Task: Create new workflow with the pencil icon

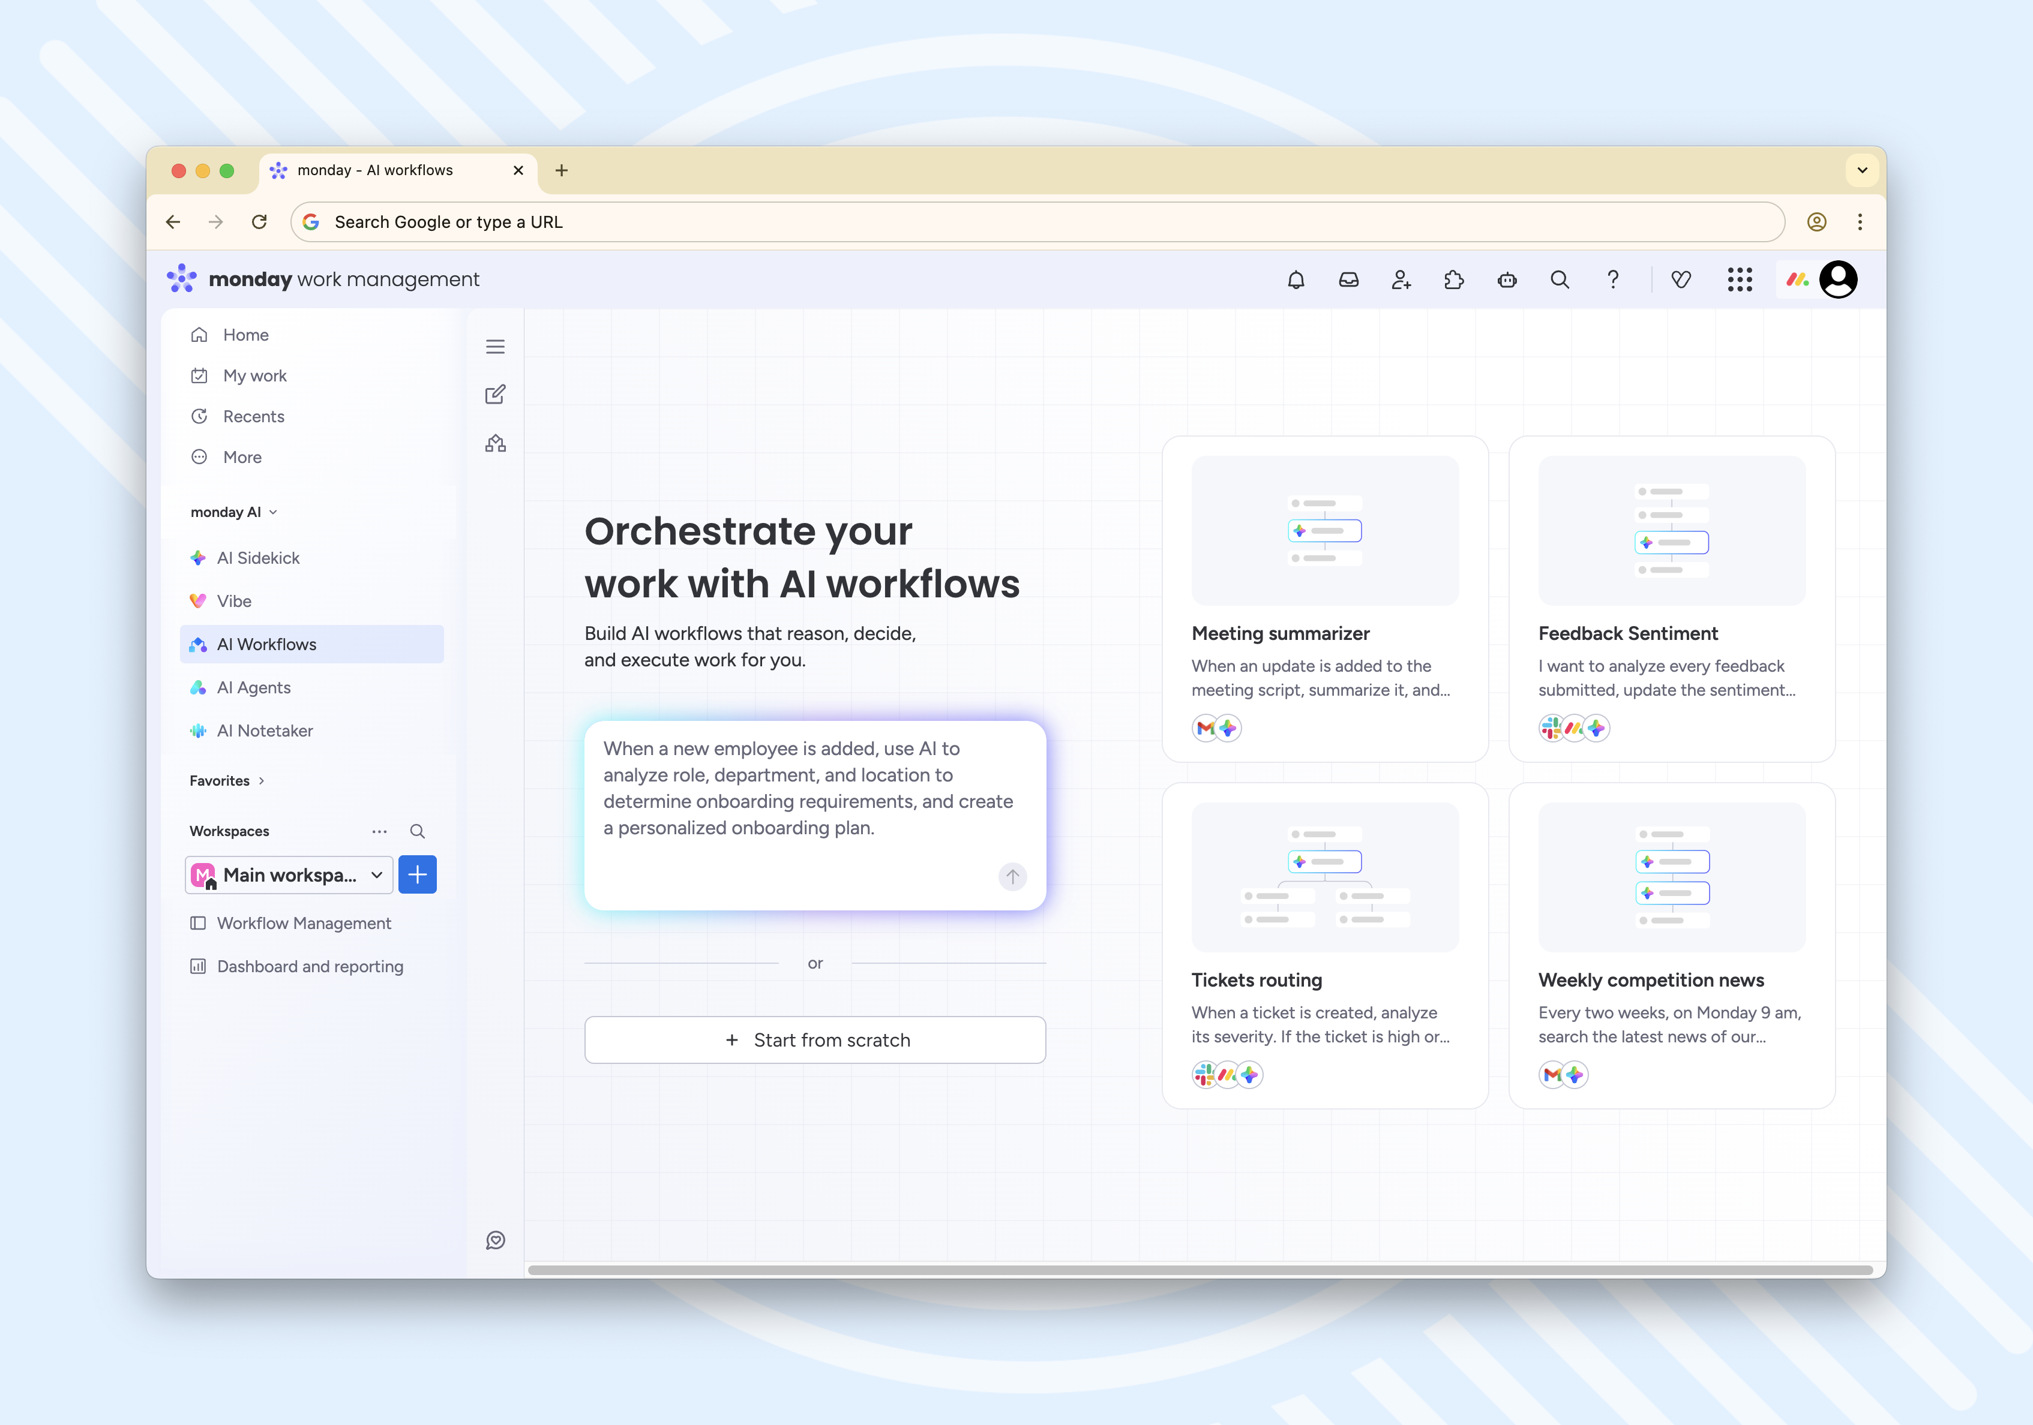Action: pos(495,394)
